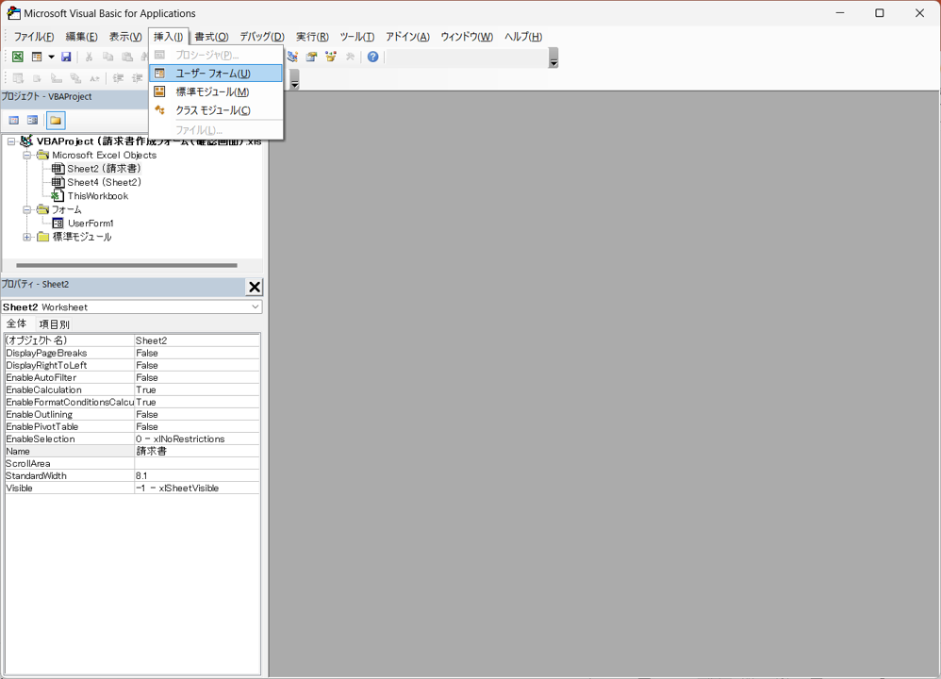Click the View Microsoft Excel icon
Image resolution: width=941 pixels, height=679 pixels.
(x=17, y=57)
